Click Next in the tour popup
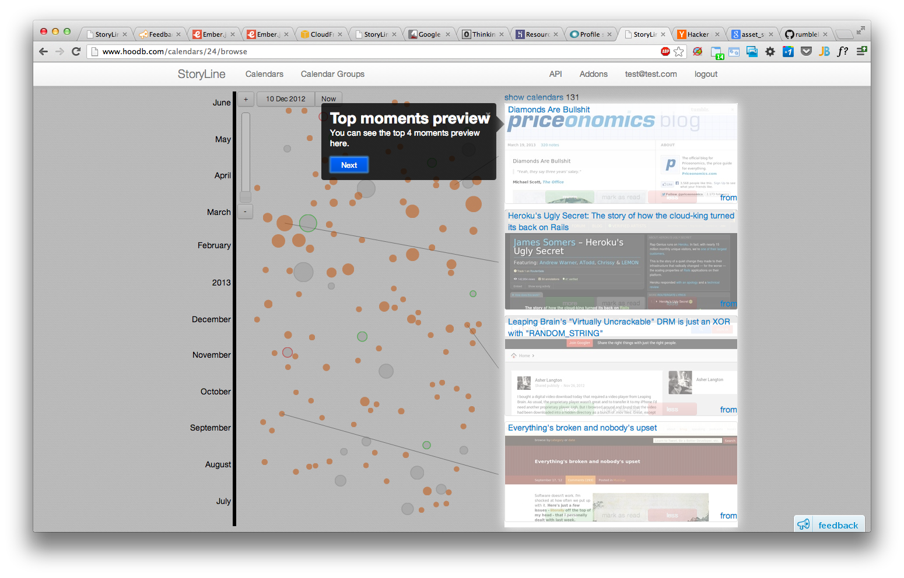Viewport: 904px width, 578px height. click(349, 165)
